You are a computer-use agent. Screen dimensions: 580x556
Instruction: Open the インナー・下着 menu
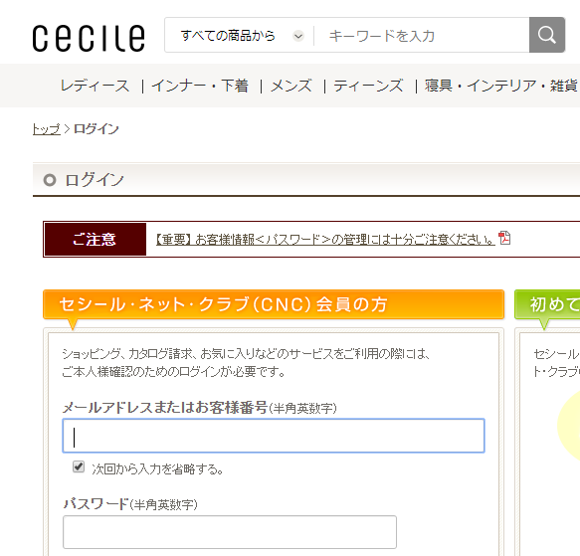(200, 86)
